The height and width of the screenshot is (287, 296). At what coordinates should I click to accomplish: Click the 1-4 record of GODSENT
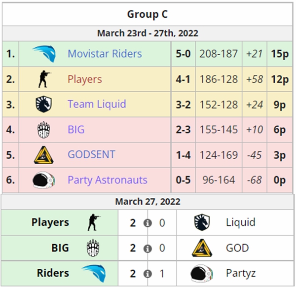(x=183, y=155)
